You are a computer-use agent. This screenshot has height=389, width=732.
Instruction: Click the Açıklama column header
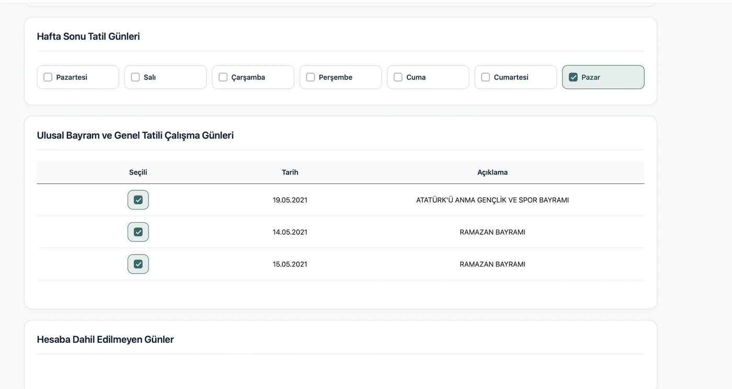click(x=493, y=172)
